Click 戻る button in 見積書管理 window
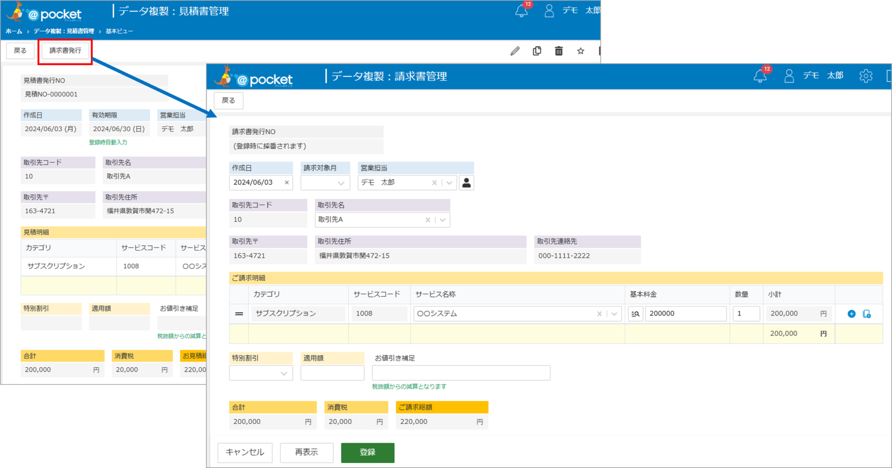The height and width of the screenshot is (468, 892). pyautogui.click(x=20, y=51)
